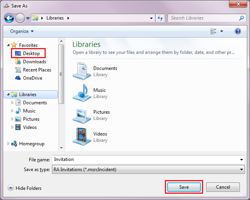Viewport: 250px width, 200px height.
Task: Select the Documents library icon
Action: click(x=82, y=71)
